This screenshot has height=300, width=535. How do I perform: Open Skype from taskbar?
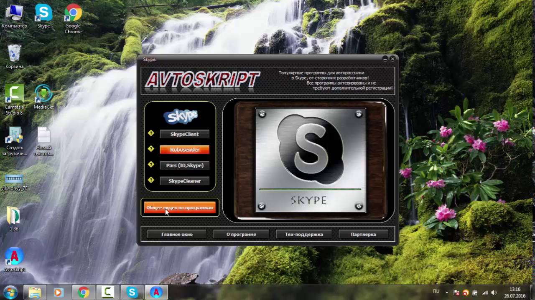click(132, 292)
